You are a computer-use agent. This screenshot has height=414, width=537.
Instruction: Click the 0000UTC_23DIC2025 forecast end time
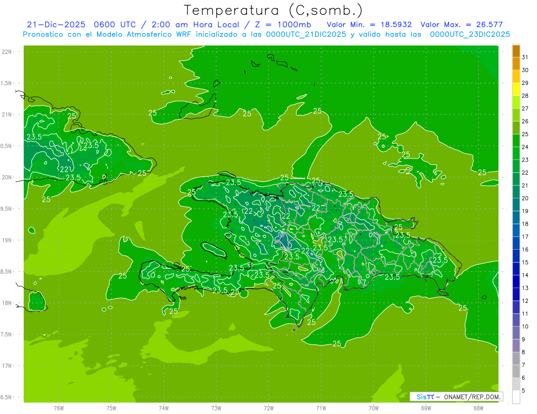[470, 34]
